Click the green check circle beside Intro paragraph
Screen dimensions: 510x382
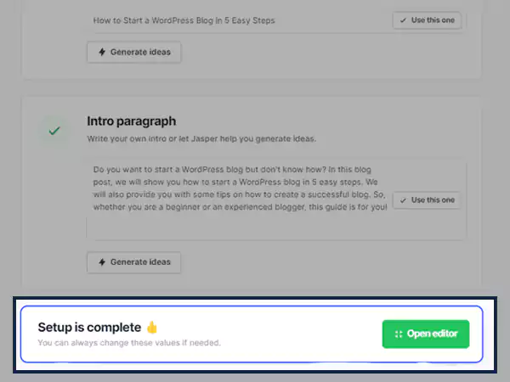tap(54, 132)
